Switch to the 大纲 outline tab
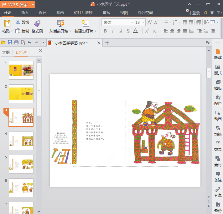Screen dimensions: 223x214 [x=6, y=52]
